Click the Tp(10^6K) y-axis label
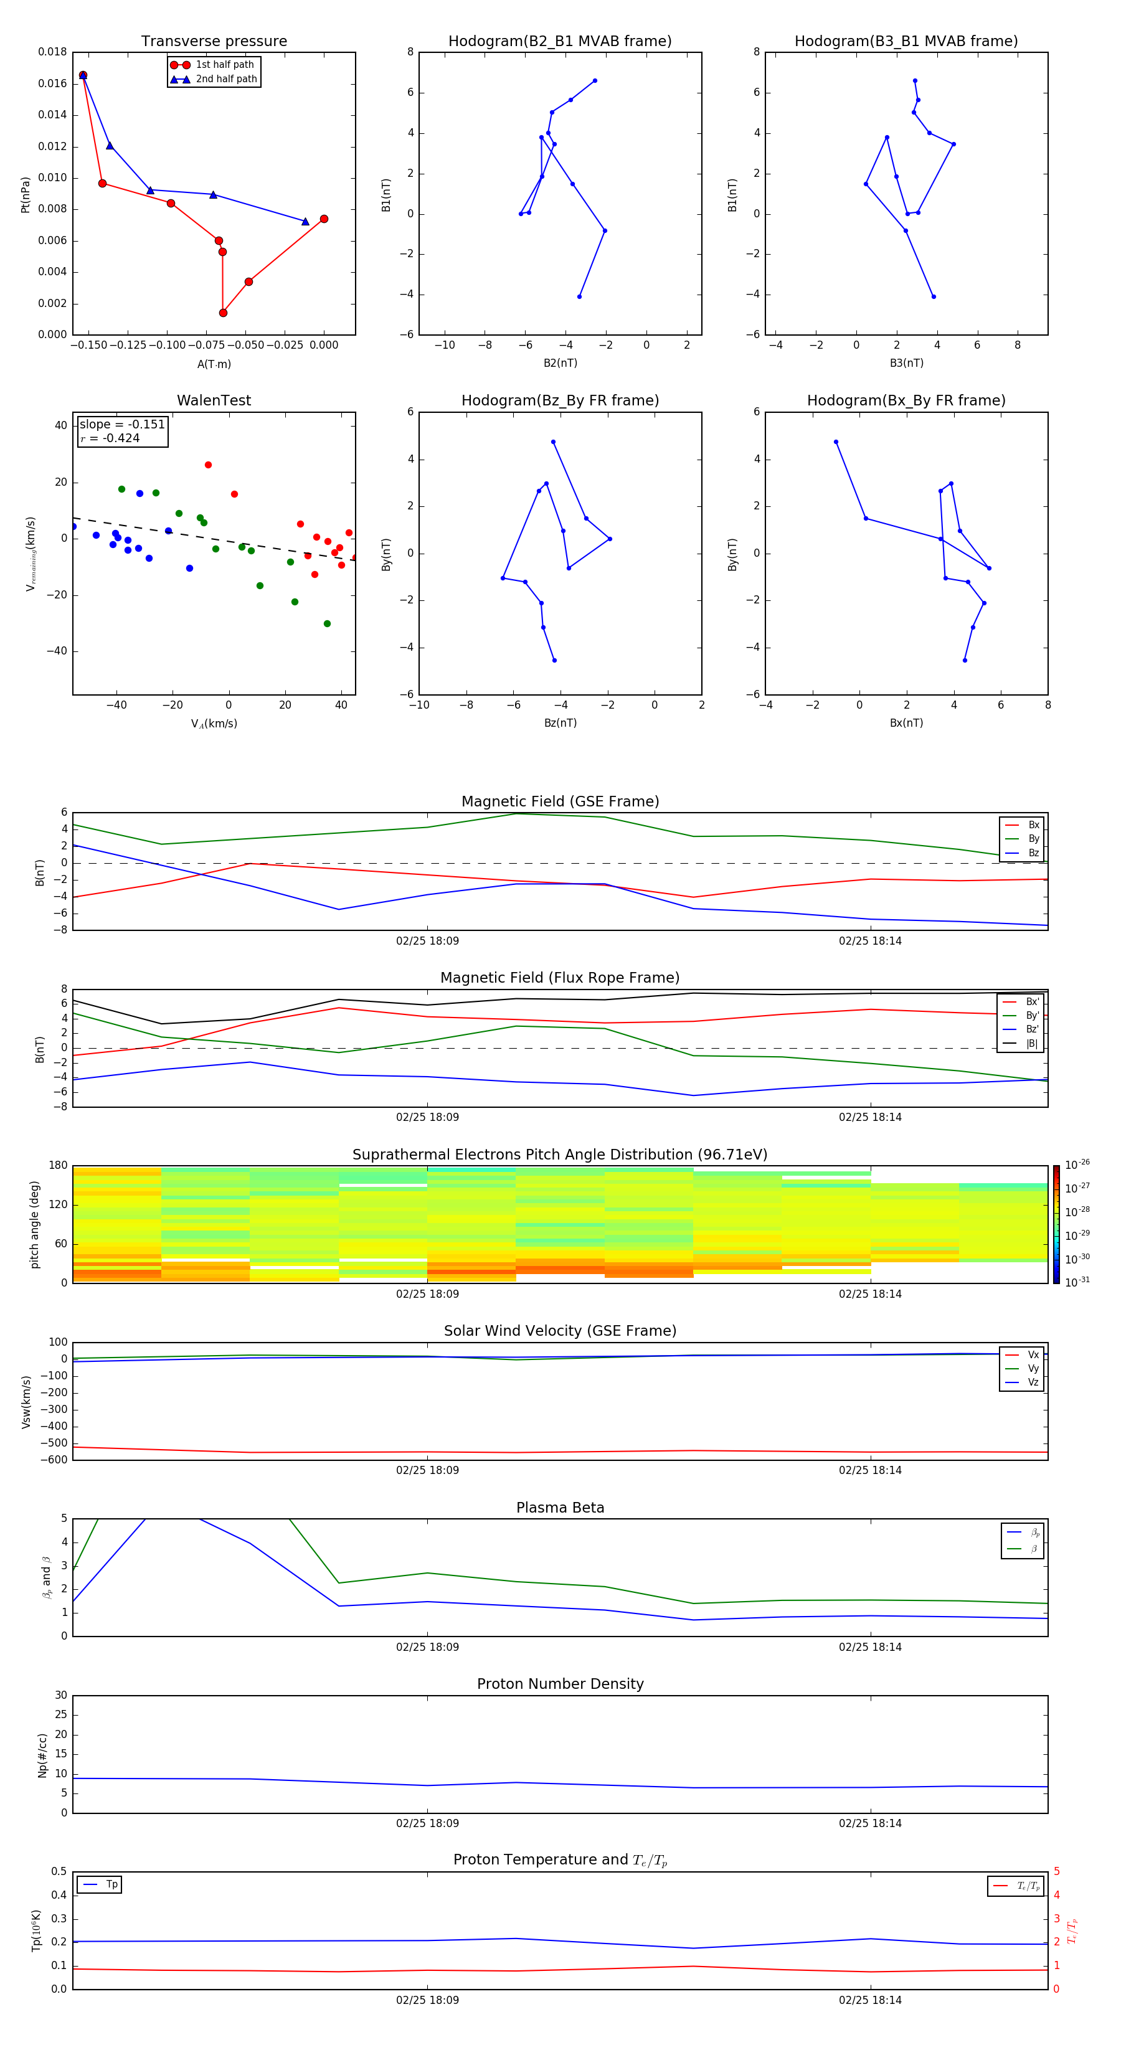The height and width of the screenshot is (2055, 1121). pos(36,1930)
